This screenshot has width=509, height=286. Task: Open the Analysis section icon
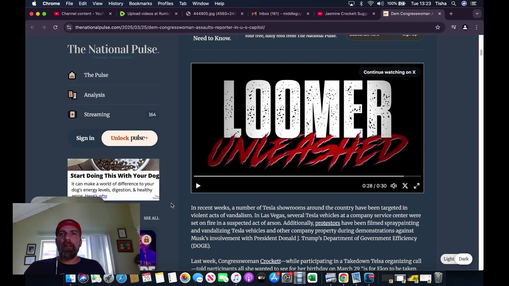point(72,95)
